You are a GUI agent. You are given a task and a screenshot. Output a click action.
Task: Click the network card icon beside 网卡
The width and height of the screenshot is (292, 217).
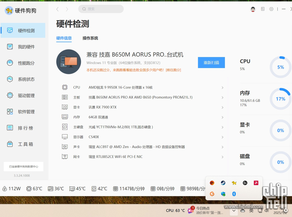pyautogui.click(x=65, y=157)
